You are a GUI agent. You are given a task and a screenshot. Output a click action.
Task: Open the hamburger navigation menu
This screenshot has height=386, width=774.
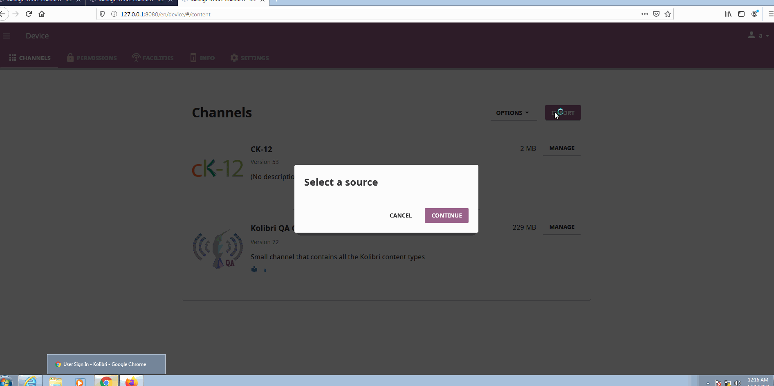(x=7, y=36)
